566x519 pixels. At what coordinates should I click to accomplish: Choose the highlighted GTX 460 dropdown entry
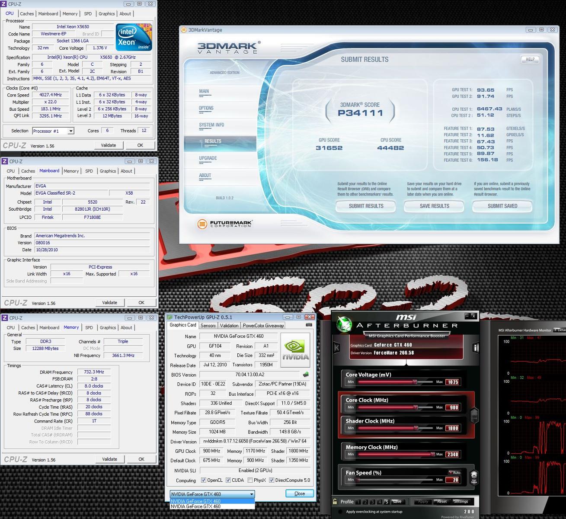coord(212,501)
